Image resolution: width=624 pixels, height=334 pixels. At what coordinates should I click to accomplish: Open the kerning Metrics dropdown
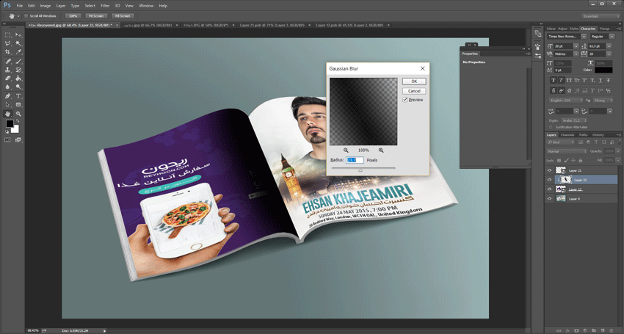(576, 54)
